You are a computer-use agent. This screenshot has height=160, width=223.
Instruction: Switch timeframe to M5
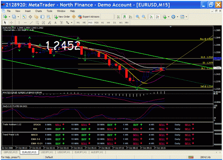pyautogui.click(x=84, y=22)
